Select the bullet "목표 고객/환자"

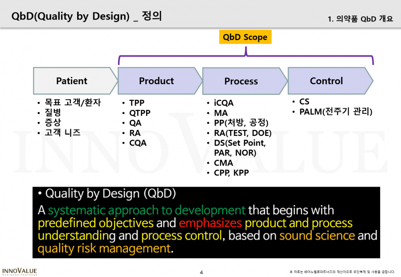point(73,102)
